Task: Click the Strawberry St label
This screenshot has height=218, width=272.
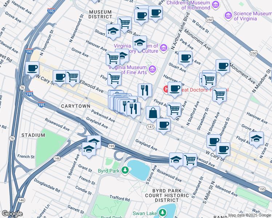Action: [x=203, y=119]
